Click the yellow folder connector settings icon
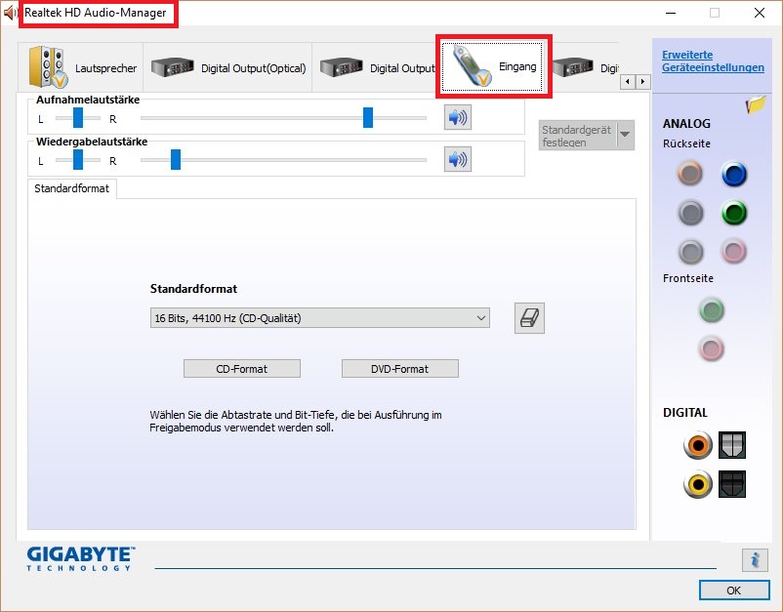The height and width of the screenshot is (612, 783). pos(756,104)
